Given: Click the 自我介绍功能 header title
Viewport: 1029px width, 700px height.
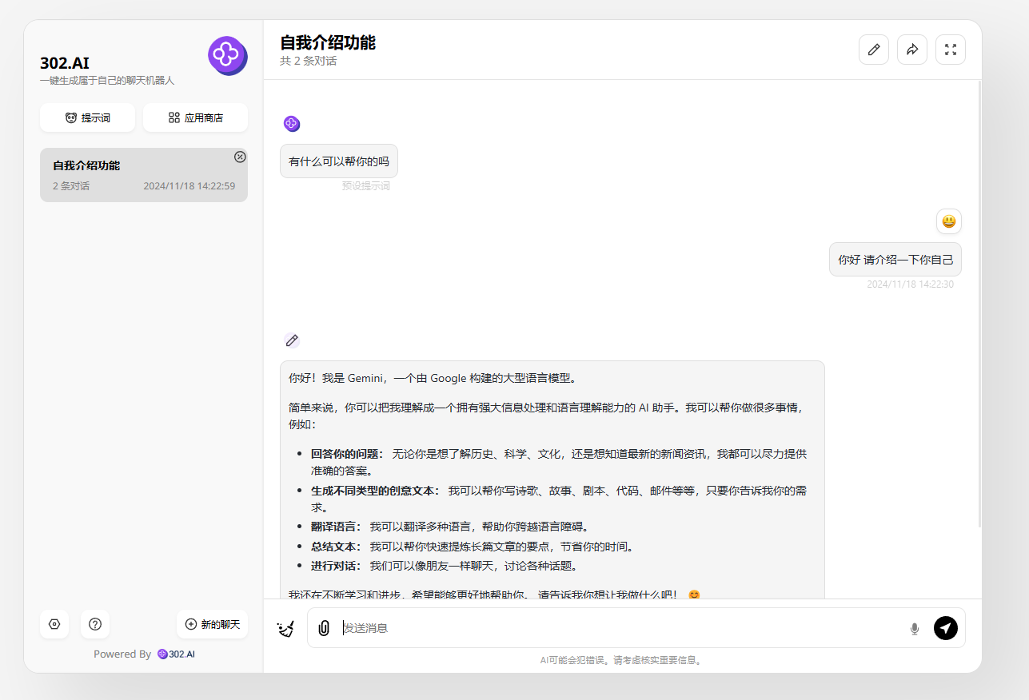Looking at the screenshot, I should pos(328,43).
